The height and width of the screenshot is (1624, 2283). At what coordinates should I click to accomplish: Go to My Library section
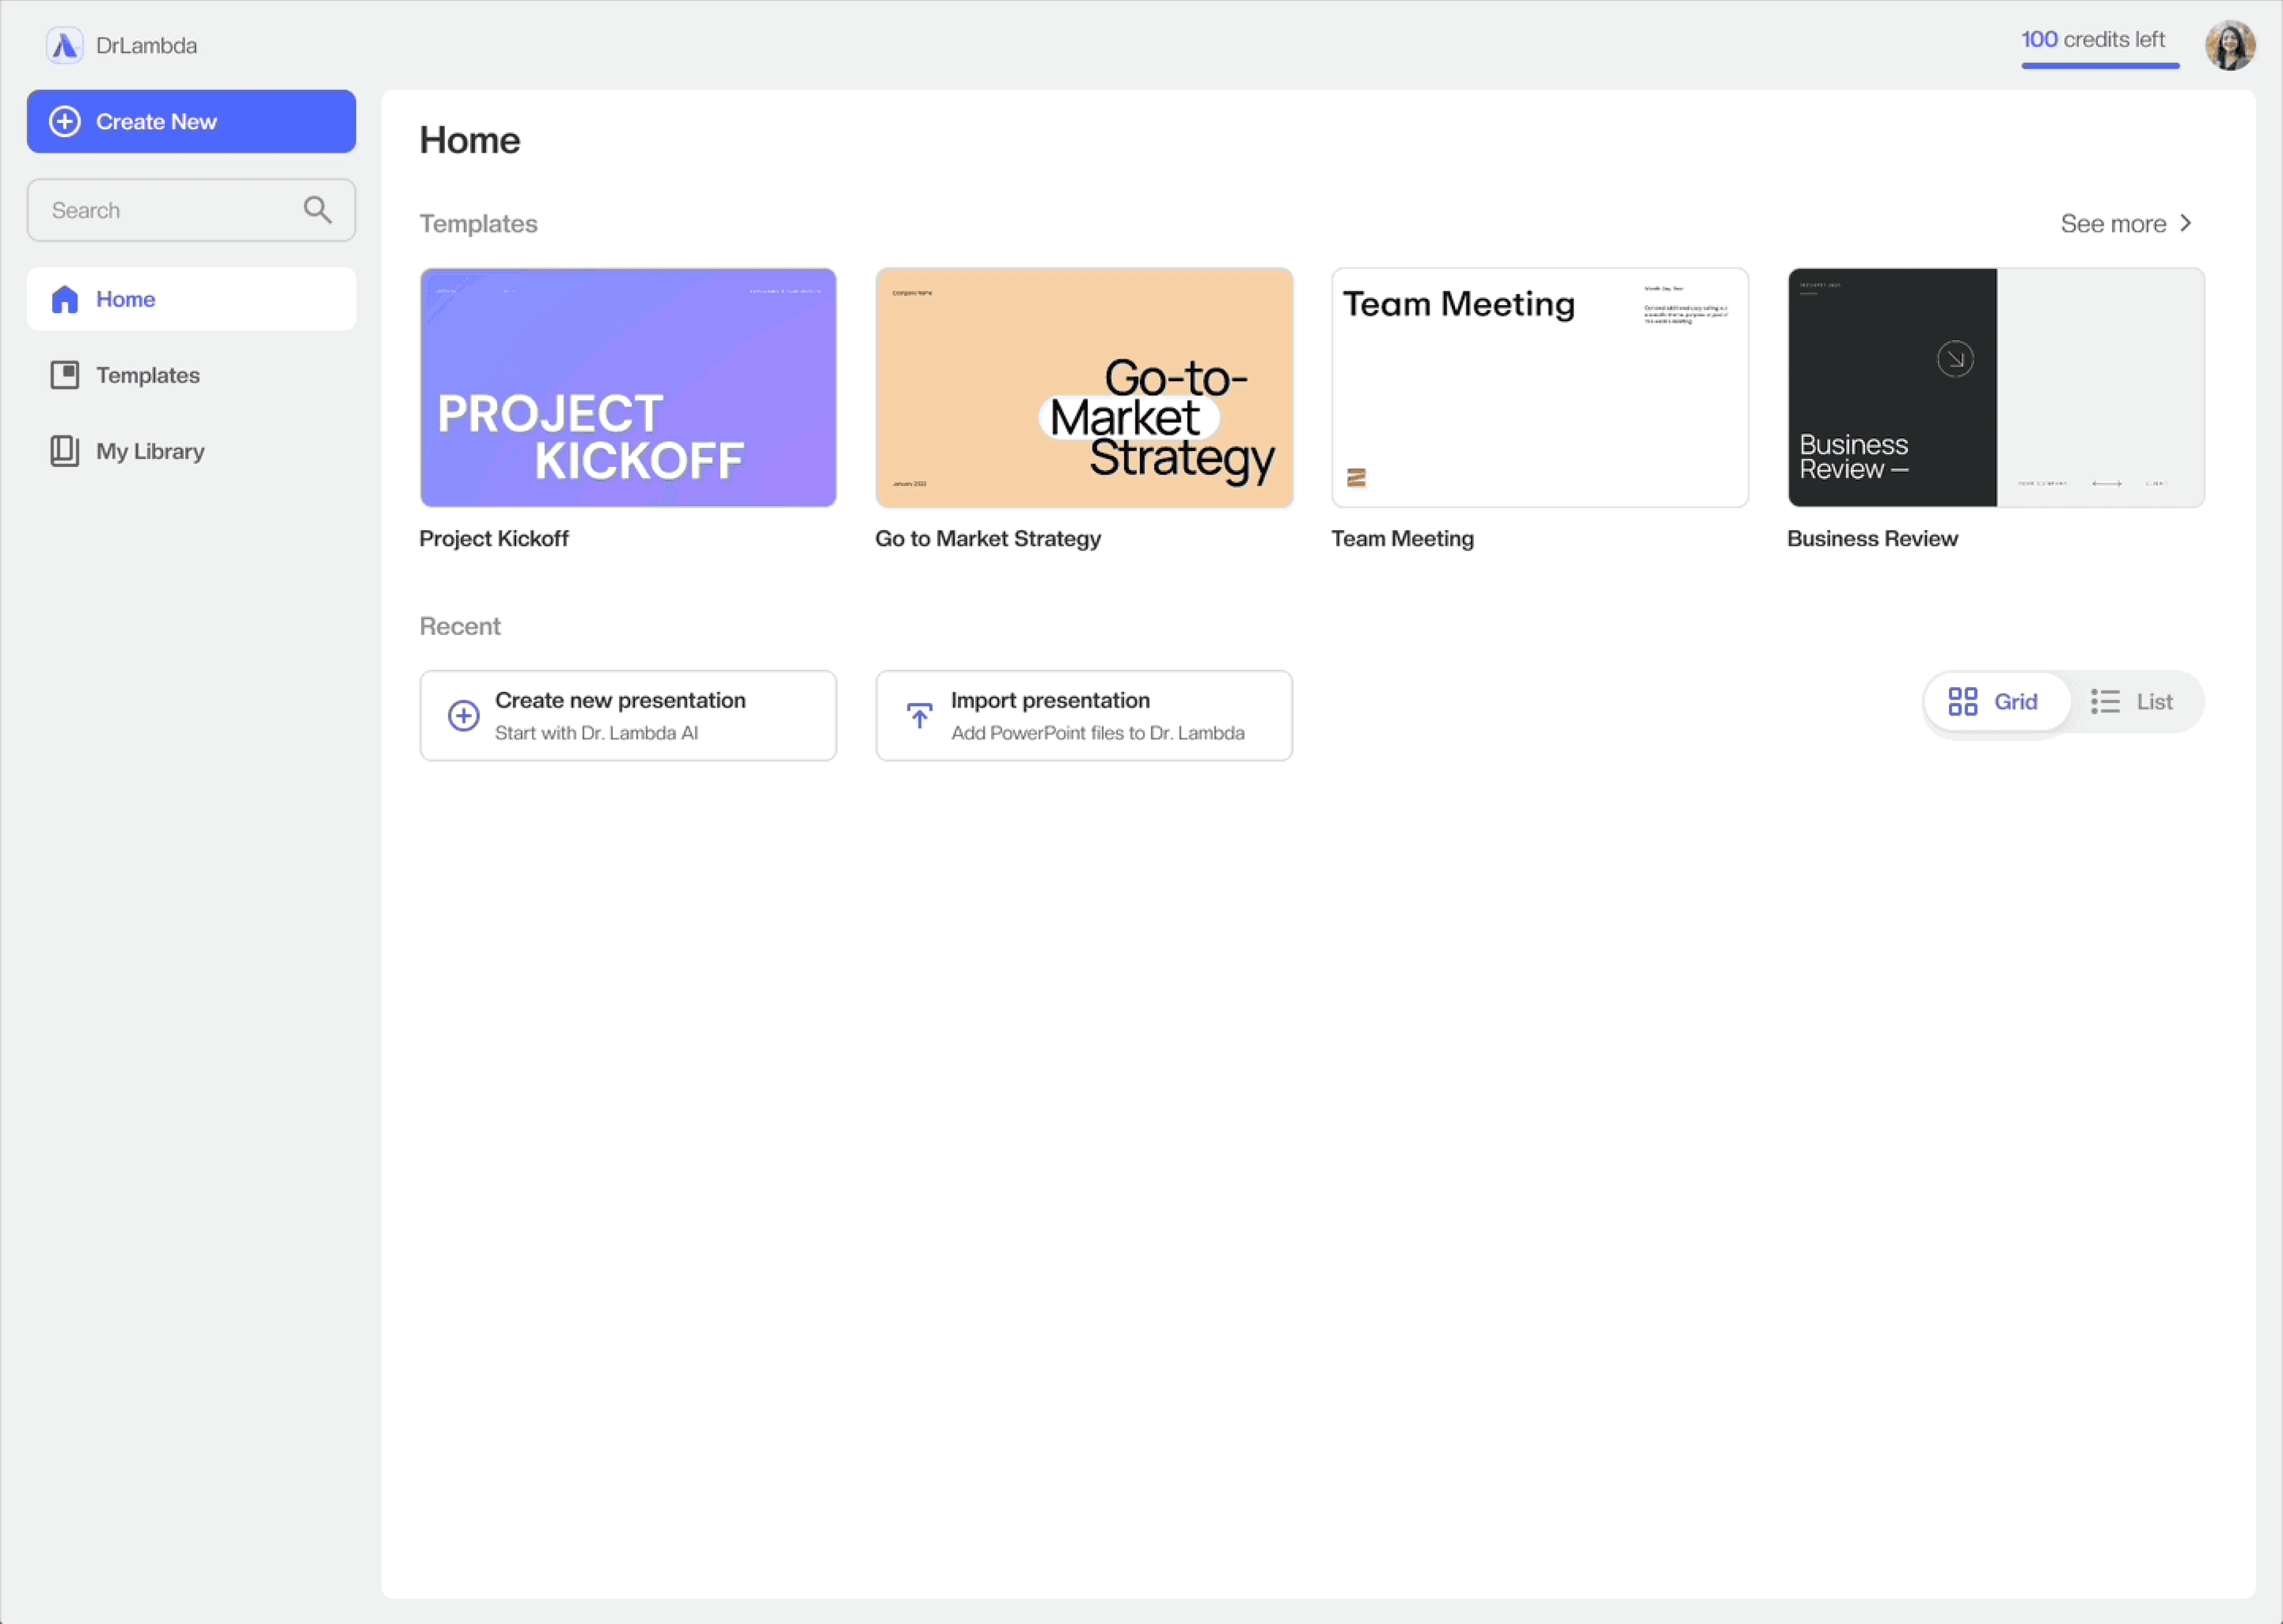[x=150, y=451]
